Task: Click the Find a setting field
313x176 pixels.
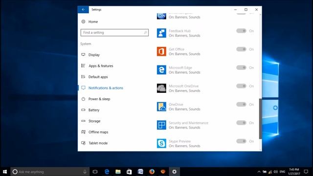Action: [114, 33]
